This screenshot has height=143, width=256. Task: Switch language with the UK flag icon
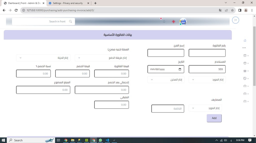173,21
